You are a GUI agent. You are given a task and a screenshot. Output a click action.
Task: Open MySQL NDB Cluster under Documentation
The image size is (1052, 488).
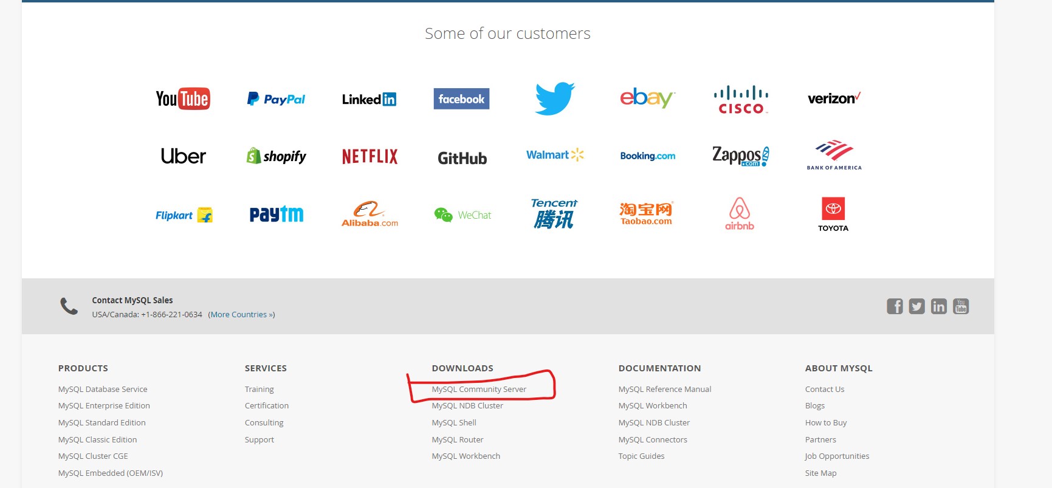point(654,422)
